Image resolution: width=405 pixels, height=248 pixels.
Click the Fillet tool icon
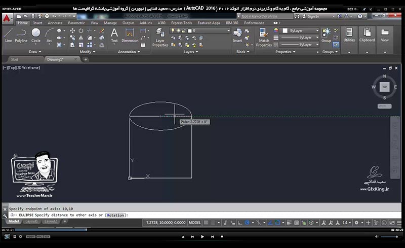pyautogui.click(x=90, y=38)
